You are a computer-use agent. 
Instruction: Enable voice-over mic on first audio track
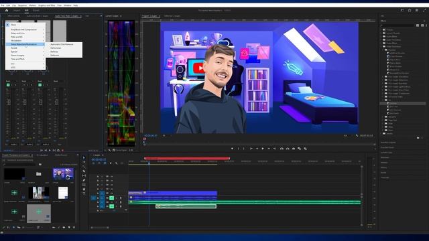pyautogui.click(x=121, y=198)
